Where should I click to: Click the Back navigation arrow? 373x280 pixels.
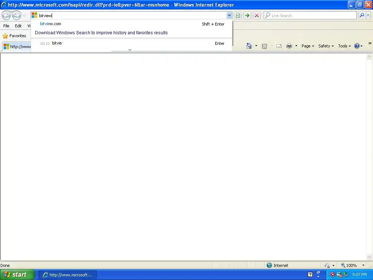(7, 15)
